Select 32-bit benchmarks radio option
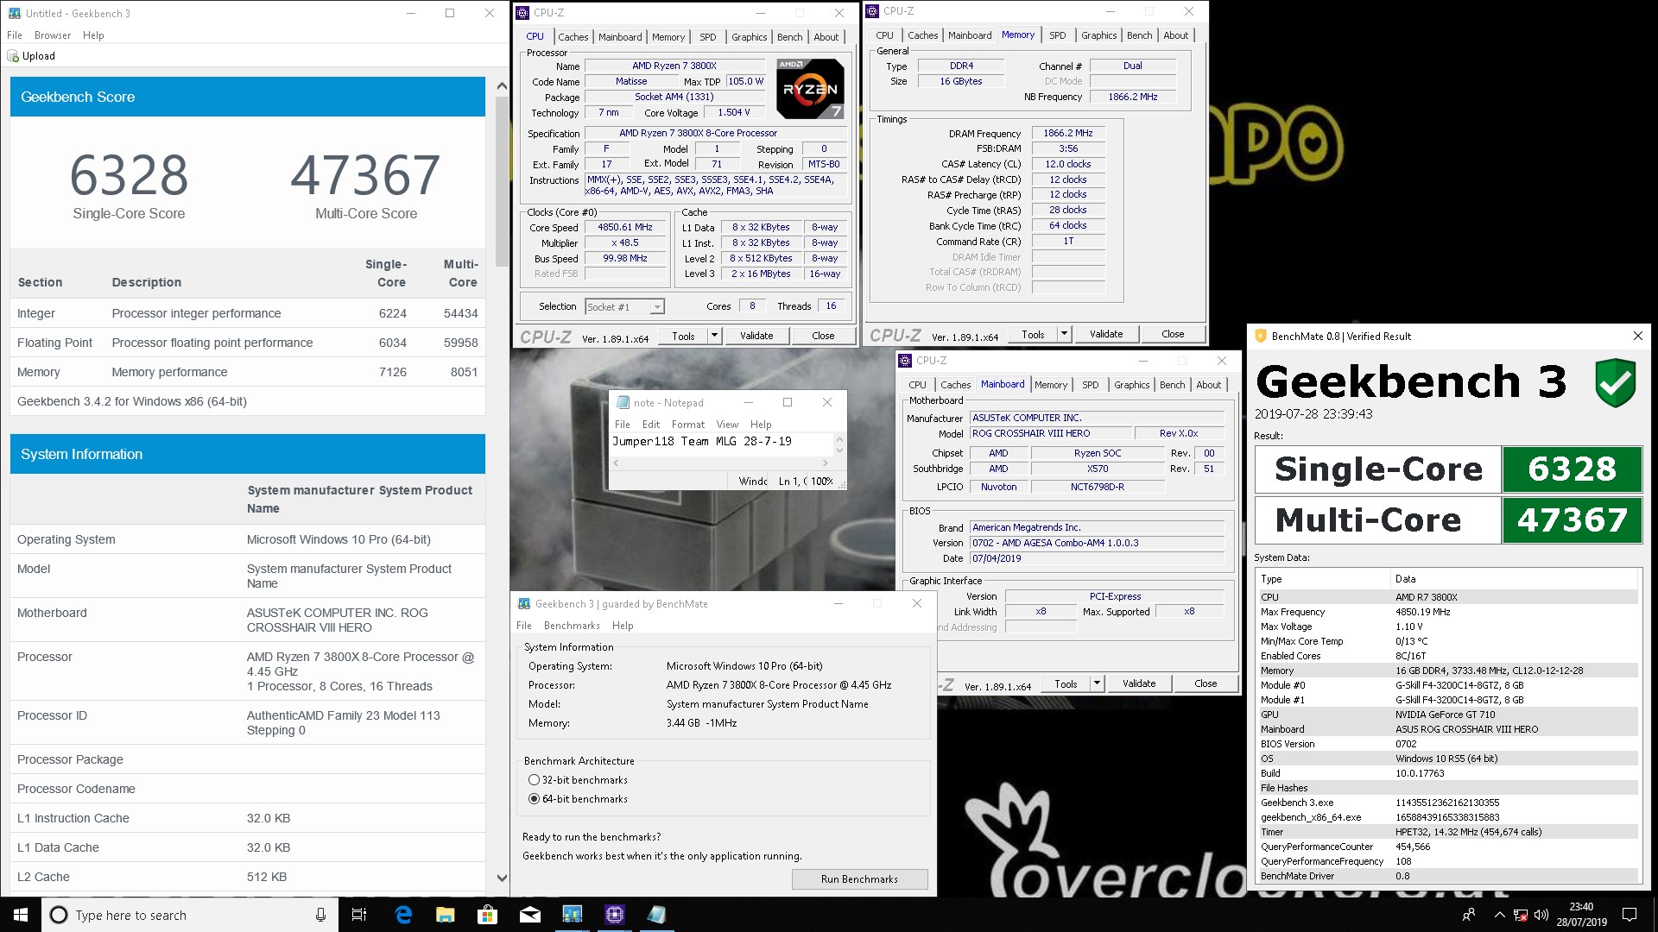This screenshot has height=932, width=1658. pyautogui.click(x=534, y=780)
